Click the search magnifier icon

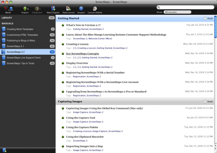point(159,7)
